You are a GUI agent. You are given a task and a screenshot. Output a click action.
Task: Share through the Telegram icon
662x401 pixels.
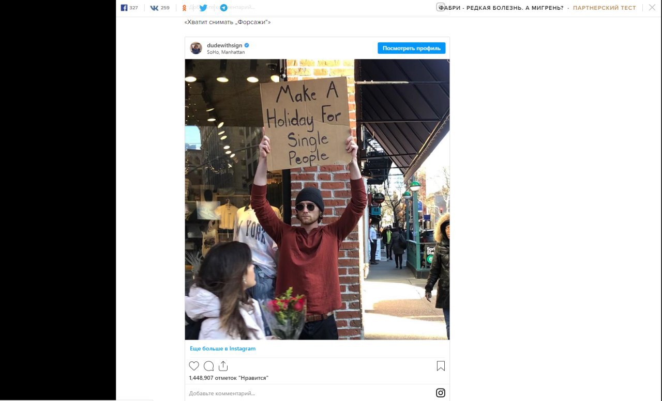[223, 8]
